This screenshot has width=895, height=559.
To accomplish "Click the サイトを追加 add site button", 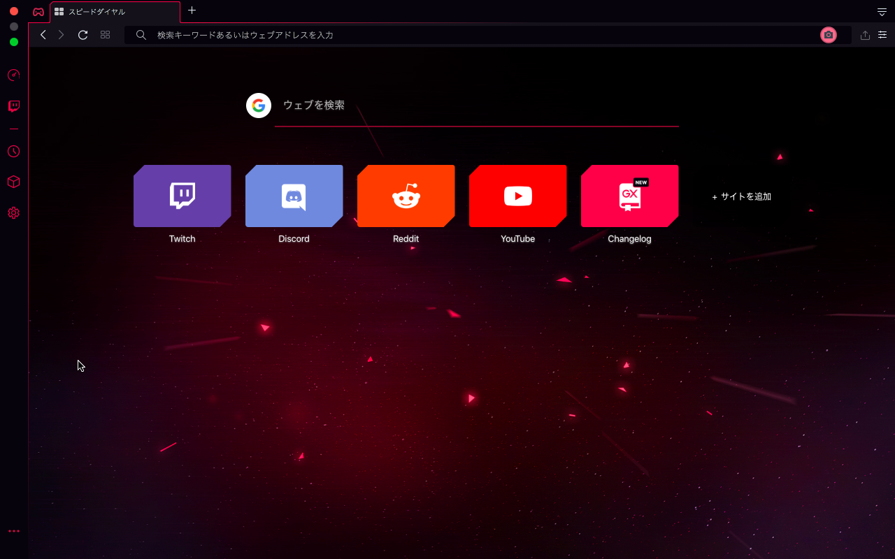I will (741, 197).
